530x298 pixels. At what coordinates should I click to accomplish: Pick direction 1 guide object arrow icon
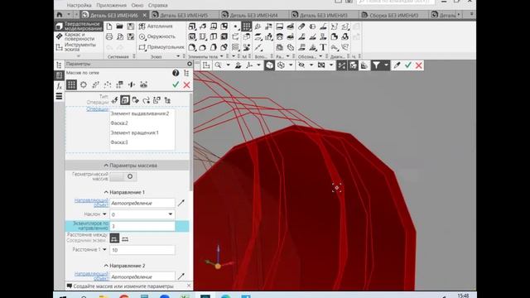tap(181, 203)
